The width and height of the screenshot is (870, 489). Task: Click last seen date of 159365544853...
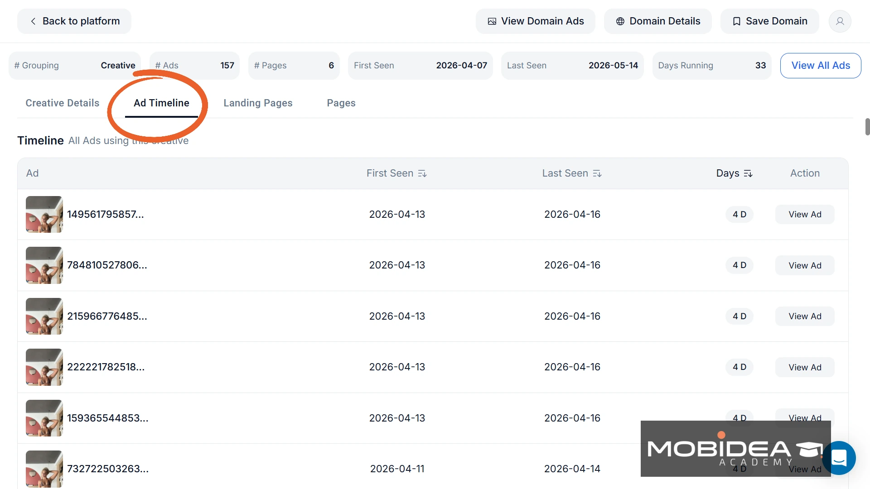[x=572, y=418]
